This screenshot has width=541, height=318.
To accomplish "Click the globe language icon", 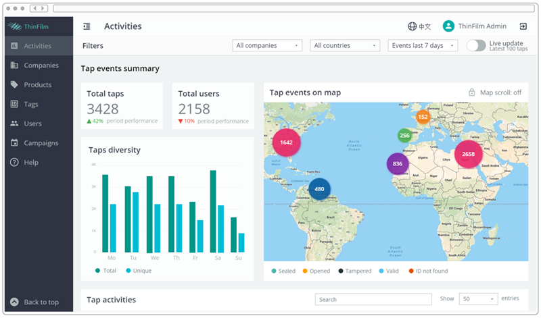I will tap(412, 26).
